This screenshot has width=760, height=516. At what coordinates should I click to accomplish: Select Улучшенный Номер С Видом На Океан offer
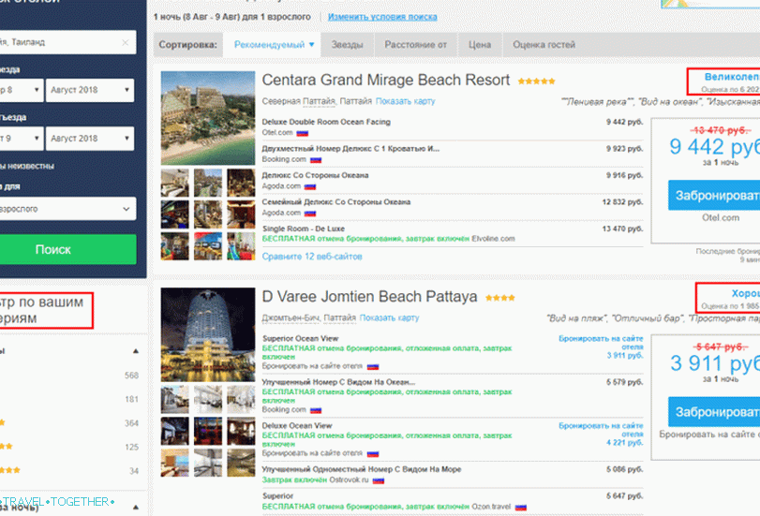pyautogui.click(x=453, y=396)
